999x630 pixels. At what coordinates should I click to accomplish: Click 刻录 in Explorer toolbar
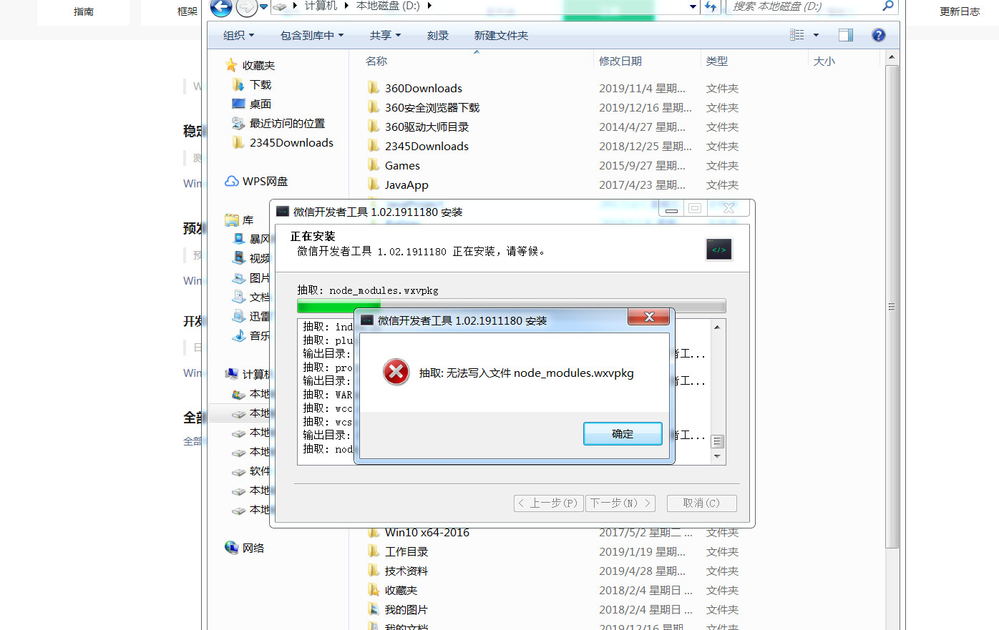[x=438, y=35]
